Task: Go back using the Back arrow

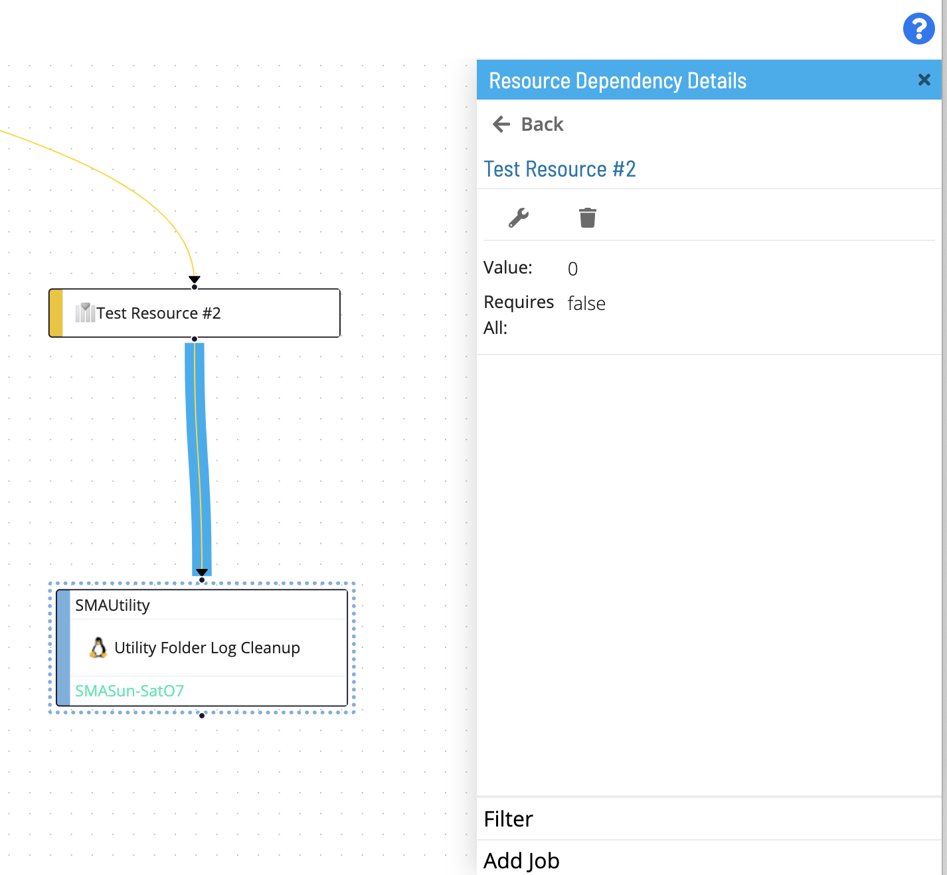Action: pos(528,124)
